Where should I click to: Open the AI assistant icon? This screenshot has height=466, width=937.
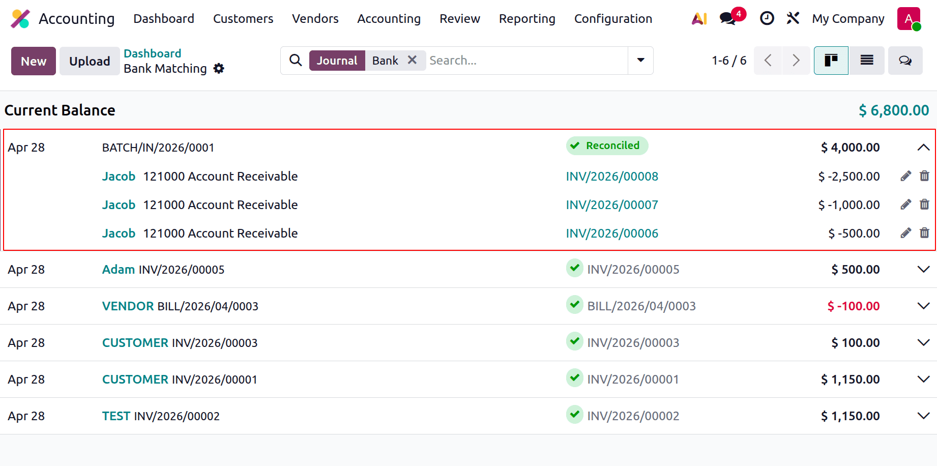[x=699, y=19]
